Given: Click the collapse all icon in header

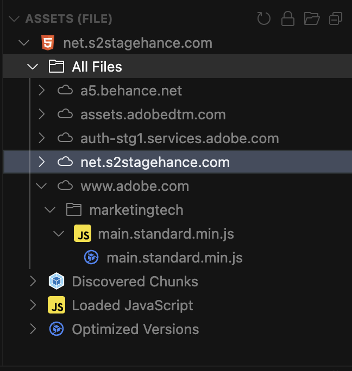Looking at the screenshot, I should point(336,19).
